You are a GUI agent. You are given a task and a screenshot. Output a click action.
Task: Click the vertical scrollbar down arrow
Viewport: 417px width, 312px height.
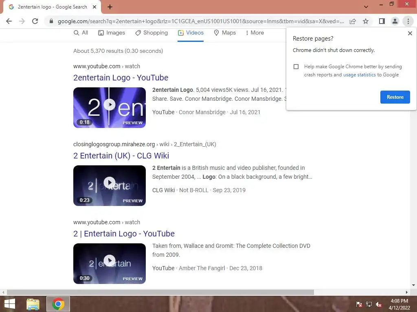pyautogui.click(x=413, y=285)
